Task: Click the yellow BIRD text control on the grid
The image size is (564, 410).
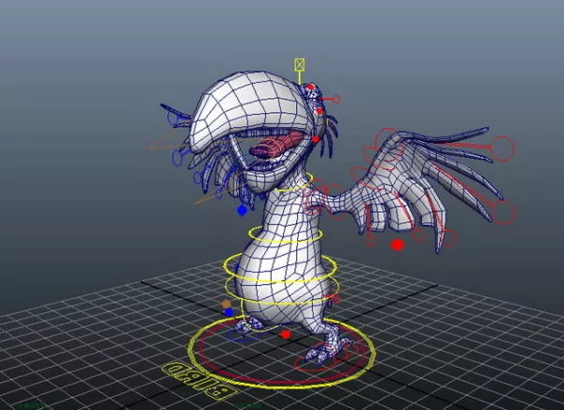Action: point(199,381)
